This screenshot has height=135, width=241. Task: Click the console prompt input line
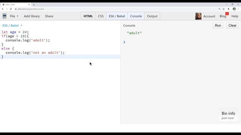[x=181, y=42]
